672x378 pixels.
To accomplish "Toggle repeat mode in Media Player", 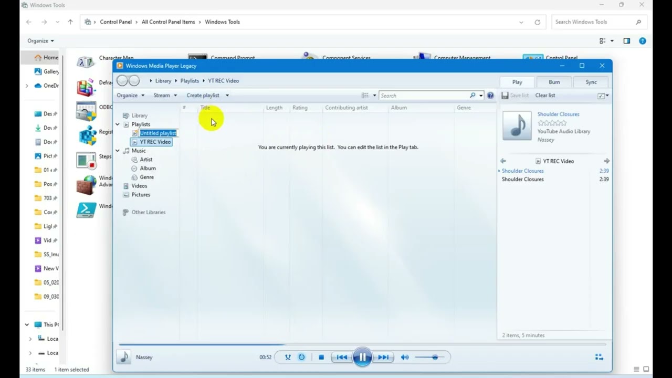I will (302, 357).
